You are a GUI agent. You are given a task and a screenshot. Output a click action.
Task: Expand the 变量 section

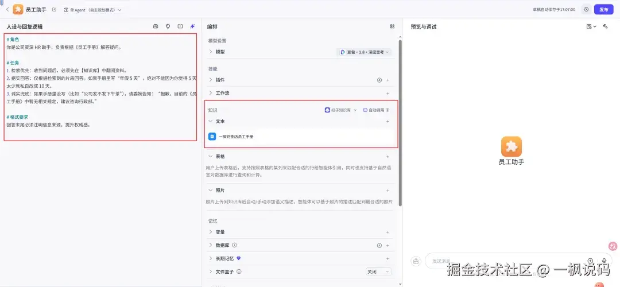[x=211, y=232]
